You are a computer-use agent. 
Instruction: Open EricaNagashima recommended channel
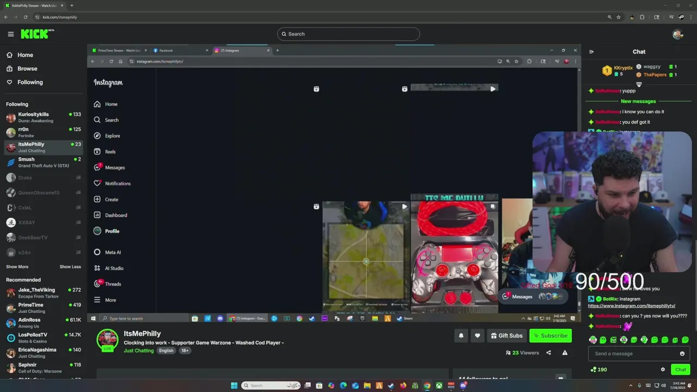pos(44,353)
